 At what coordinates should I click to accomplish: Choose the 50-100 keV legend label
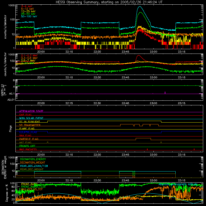click(x=29, y=16)
